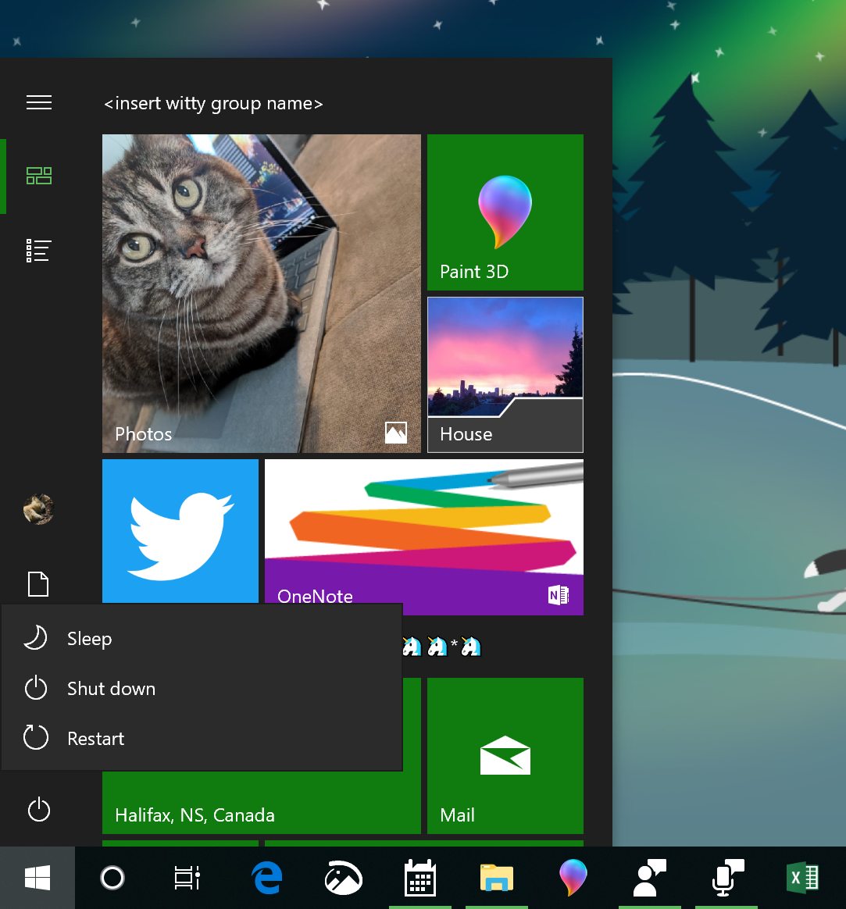Expand the Start menu navigation pane
Viewport: 846px width, 909px height.
pyautogui.click(x=38, y=102)
